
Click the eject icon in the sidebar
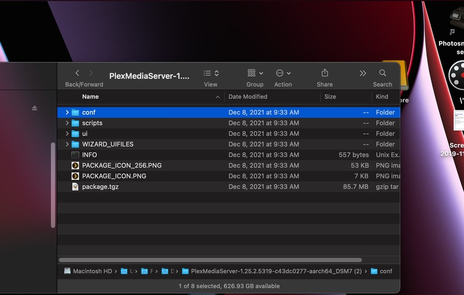[x=35, y=108]
